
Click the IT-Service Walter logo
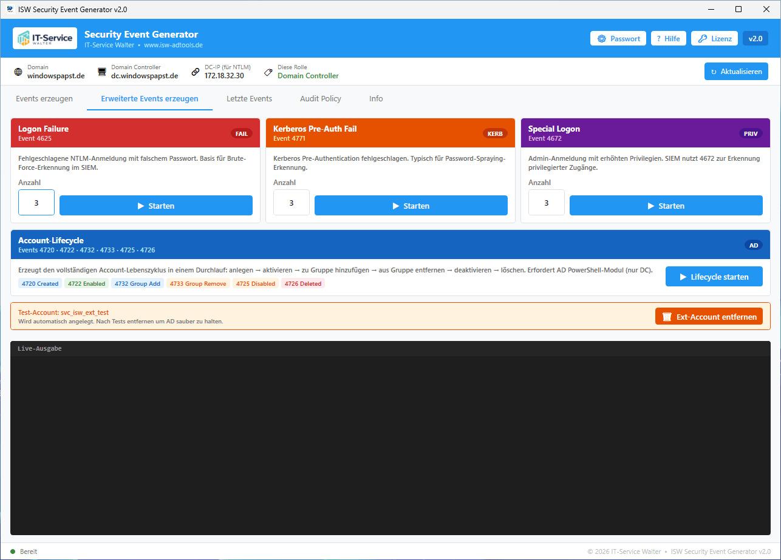45,38
